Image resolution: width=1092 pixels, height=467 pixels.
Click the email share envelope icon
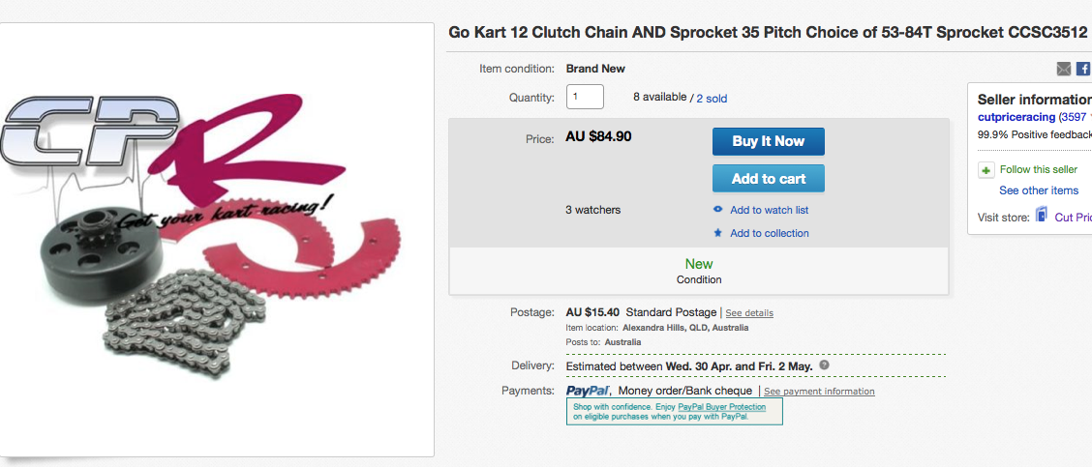pos(1064,69)
